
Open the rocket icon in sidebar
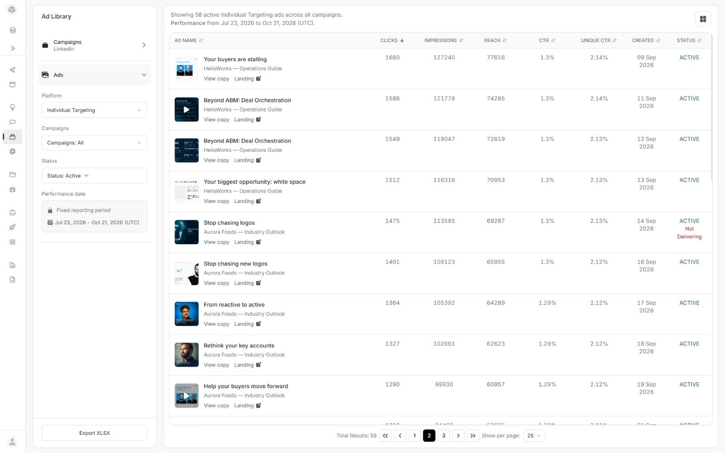13,227
